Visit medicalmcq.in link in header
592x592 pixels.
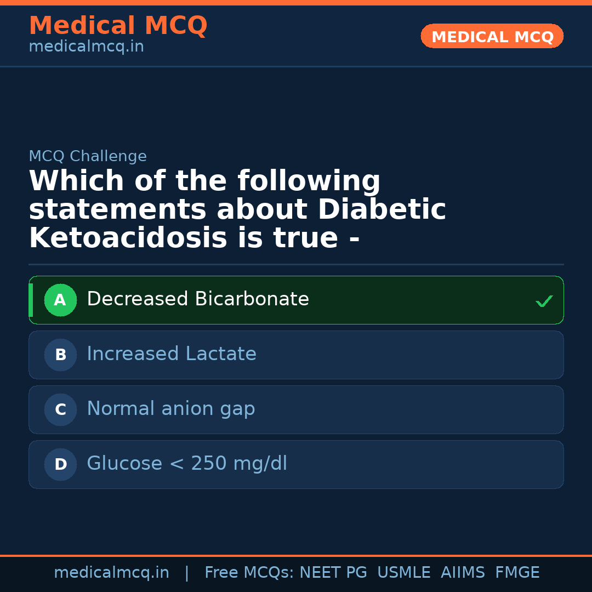click(86, 47)
